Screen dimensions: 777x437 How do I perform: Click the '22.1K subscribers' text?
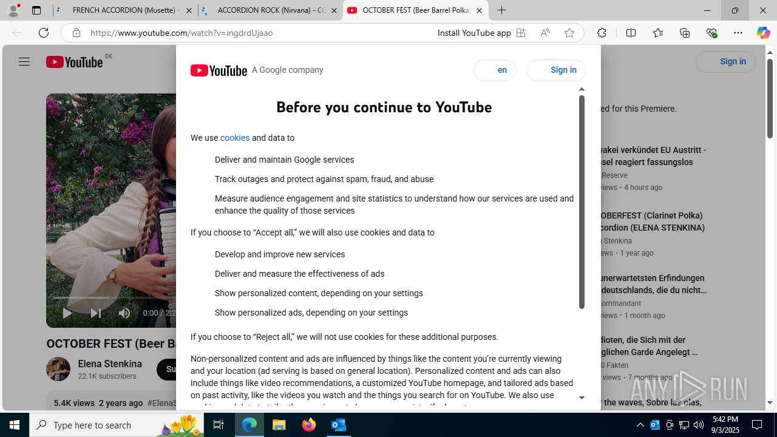pos(107,376)
